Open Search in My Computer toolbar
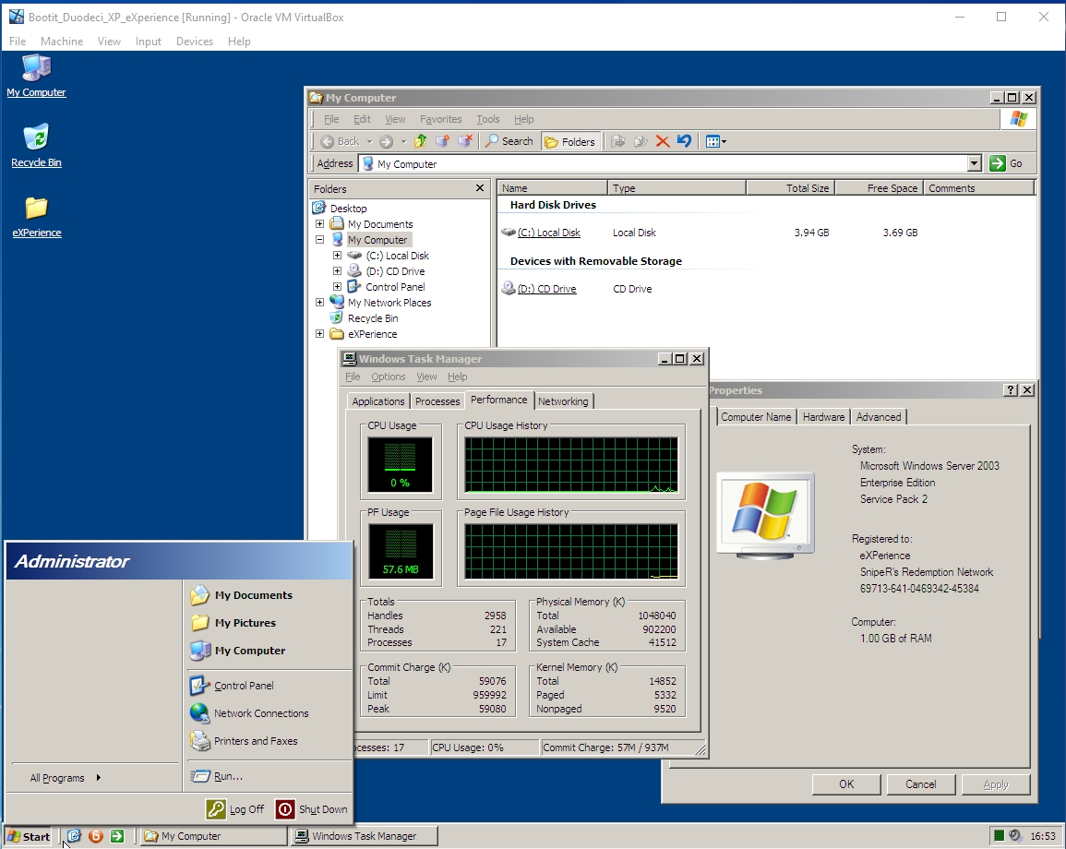This screenshot has height=849, width=1066. [509, 141]
